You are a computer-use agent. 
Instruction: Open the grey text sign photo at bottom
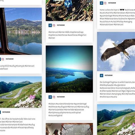[x=69, y=129]
